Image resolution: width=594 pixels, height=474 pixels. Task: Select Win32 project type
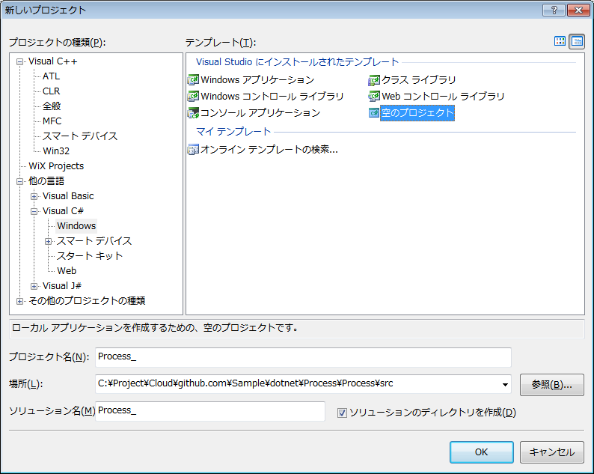[x=56, y=151]
